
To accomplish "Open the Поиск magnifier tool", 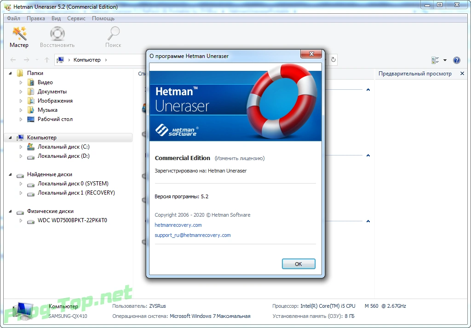I will pos(113,37).
